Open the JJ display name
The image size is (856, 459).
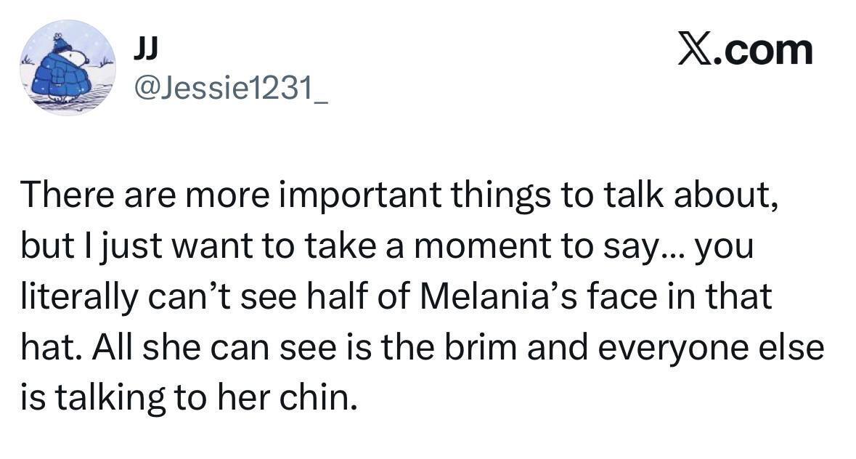(x=147, y=48)
